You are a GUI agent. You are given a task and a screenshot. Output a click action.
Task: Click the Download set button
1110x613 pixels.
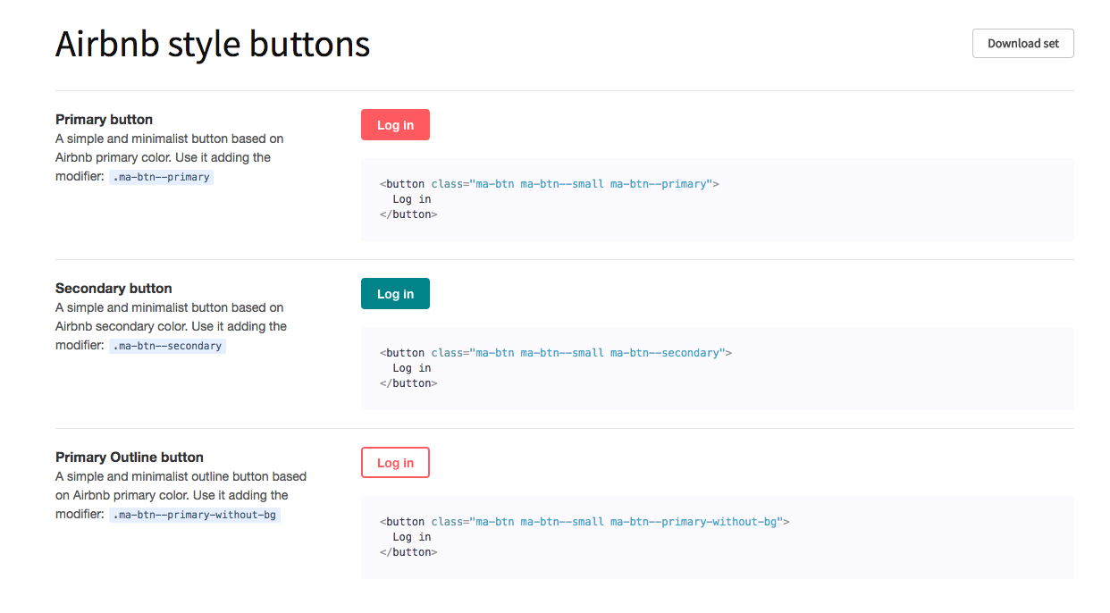pos(1022,43)
